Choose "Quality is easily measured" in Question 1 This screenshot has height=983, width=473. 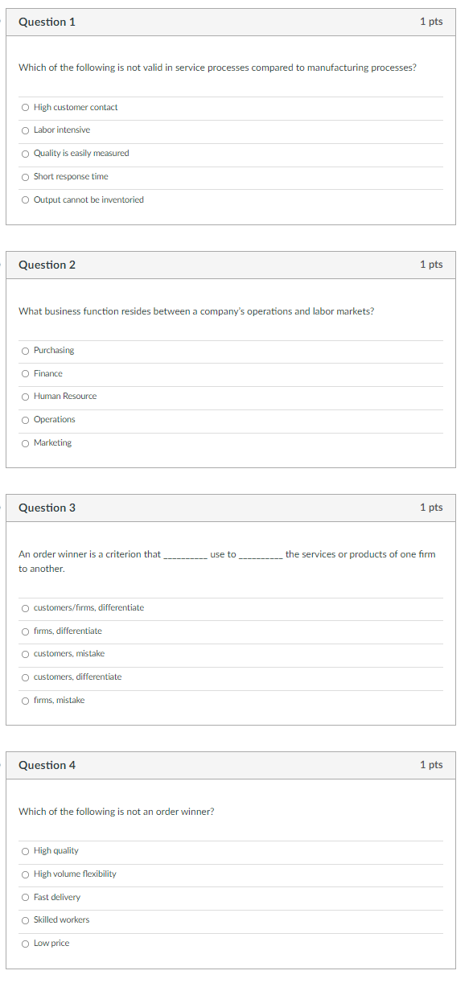point(25,153)
